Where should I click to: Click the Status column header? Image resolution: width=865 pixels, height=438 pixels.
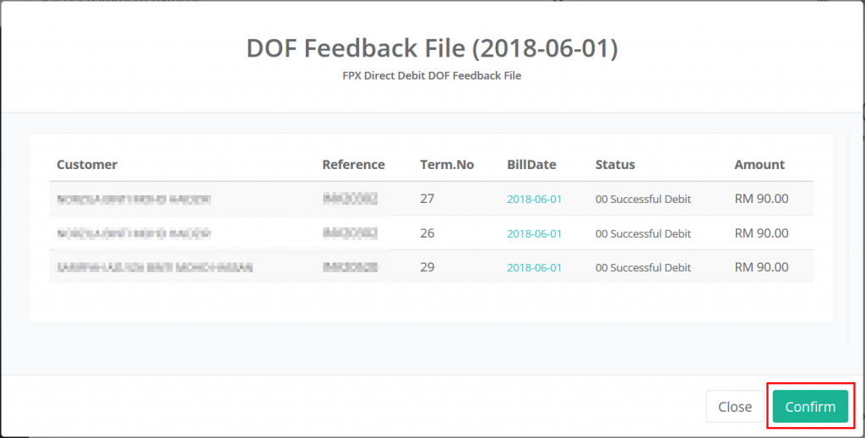[x=615, y=165]
